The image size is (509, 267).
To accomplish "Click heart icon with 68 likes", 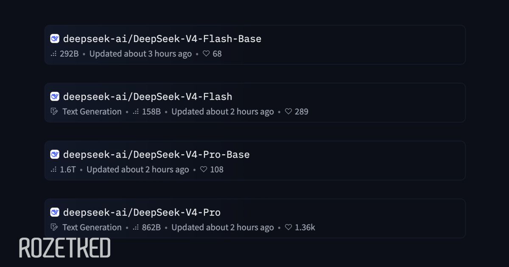I will pyautogui.click(x=206, y=54).
